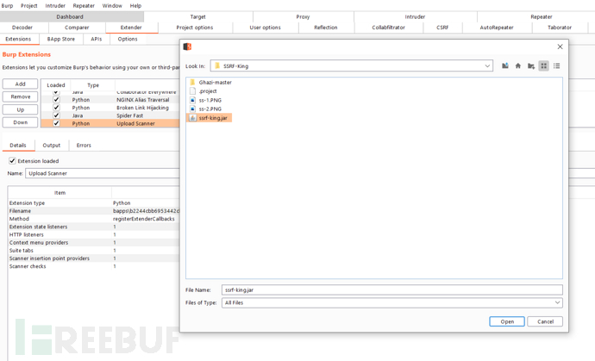Switch to the User options tab
This screenshot has width=595, height=361.
click(266, 28)
